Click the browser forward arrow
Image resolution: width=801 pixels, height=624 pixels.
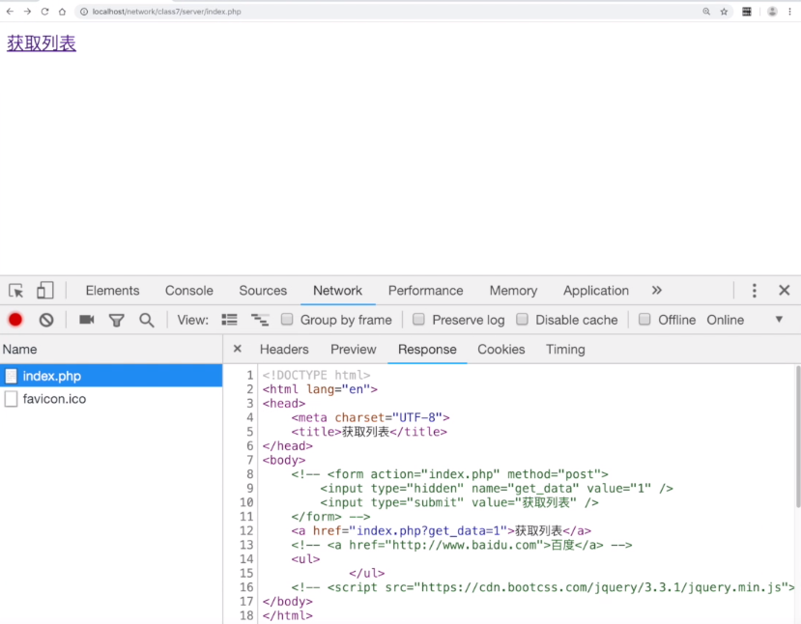(x=27, y=12)
